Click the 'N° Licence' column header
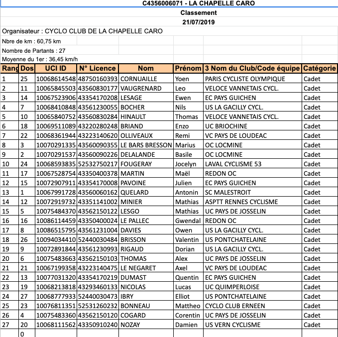 [x=98, y=69]
